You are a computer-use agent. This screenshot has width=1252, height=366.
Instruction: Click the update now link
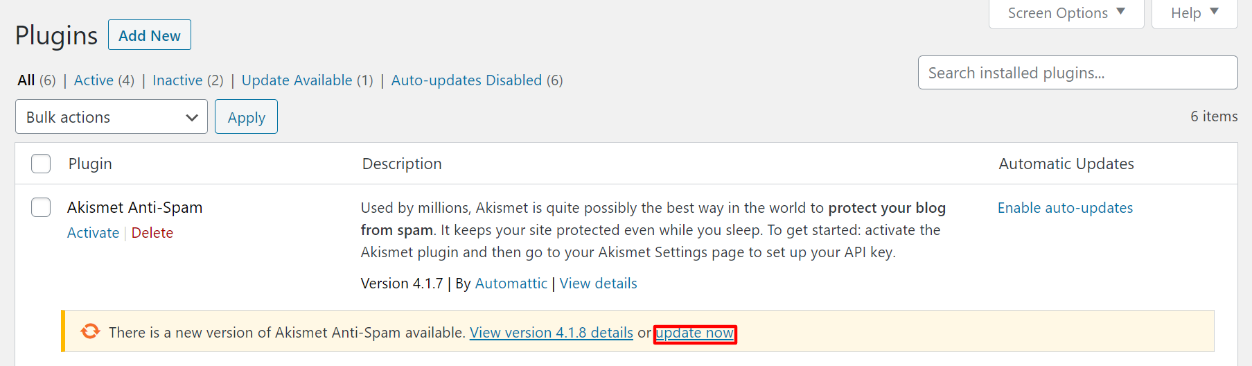pos(694,333)
